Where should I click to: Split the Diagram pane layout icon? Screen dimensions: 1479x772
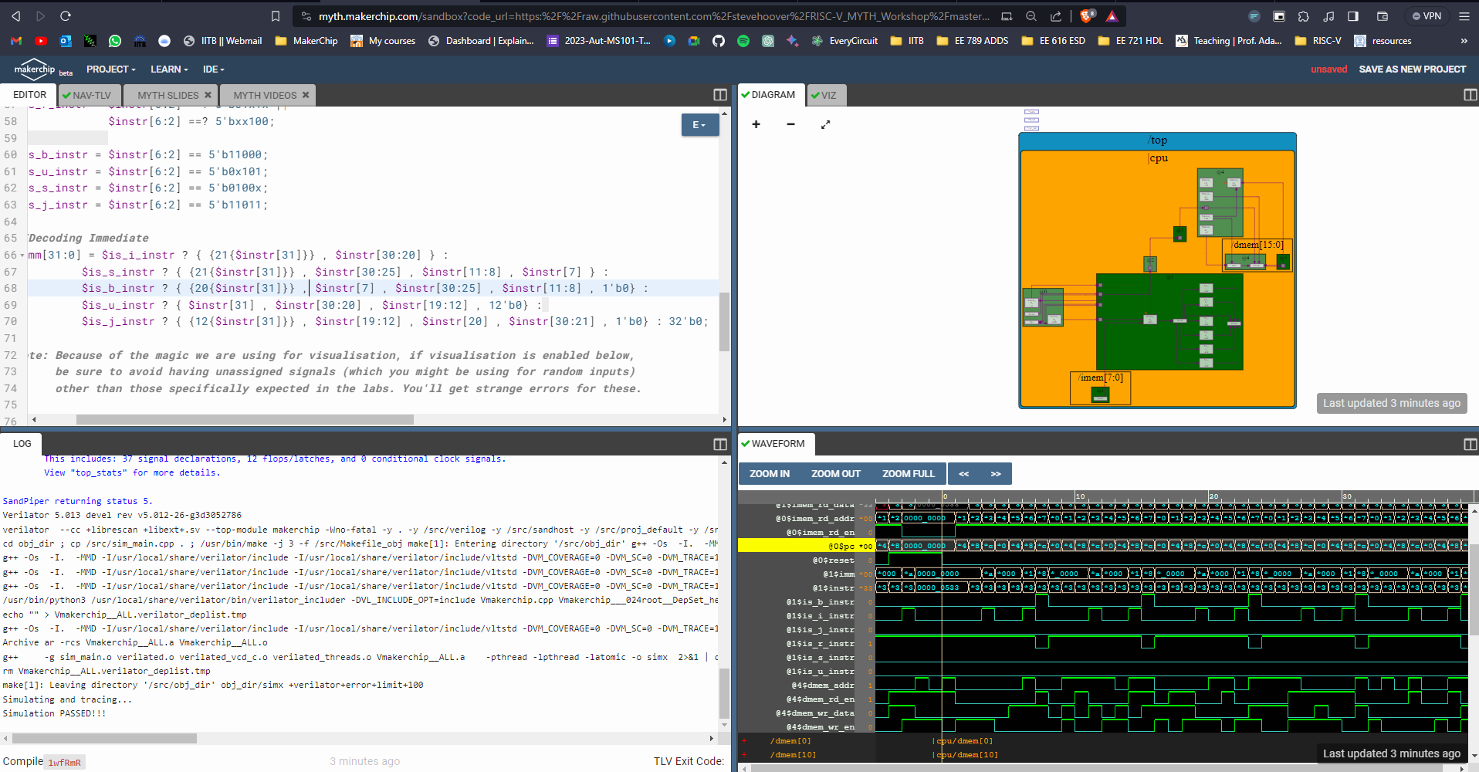coord(1470,95)
